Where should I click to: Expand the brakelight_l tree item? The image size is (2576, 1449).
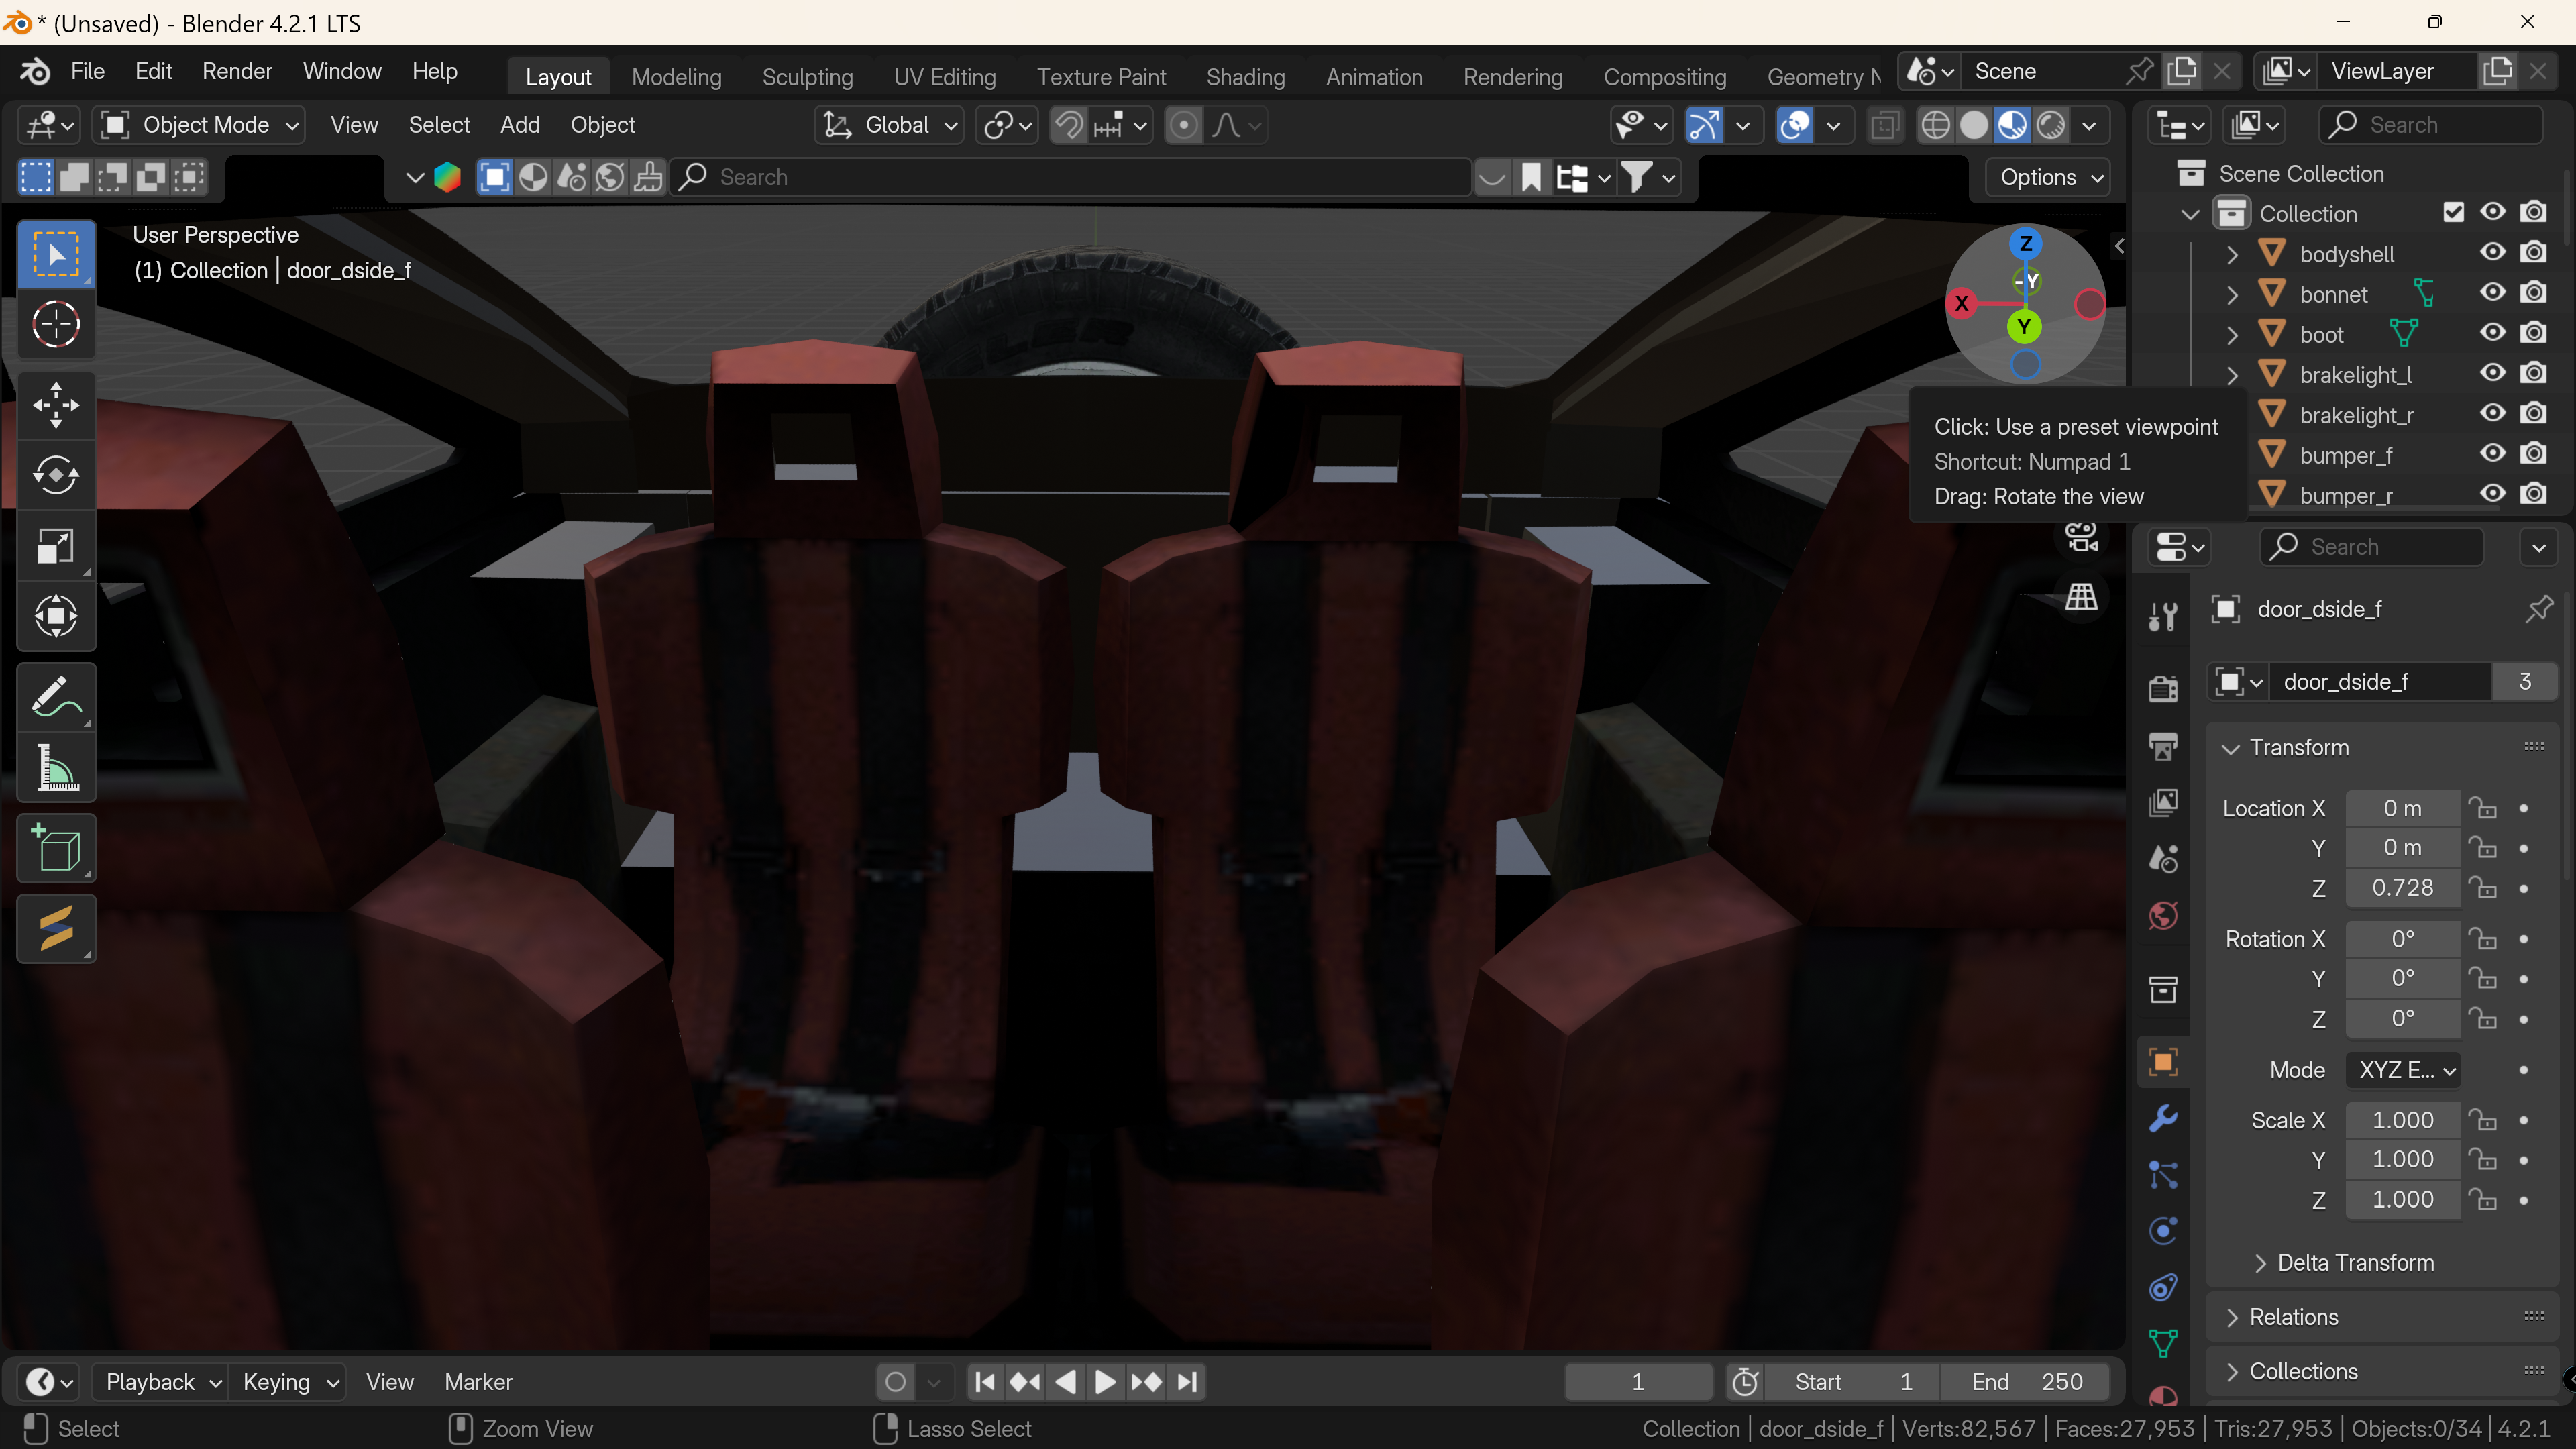click(2232, 375)
